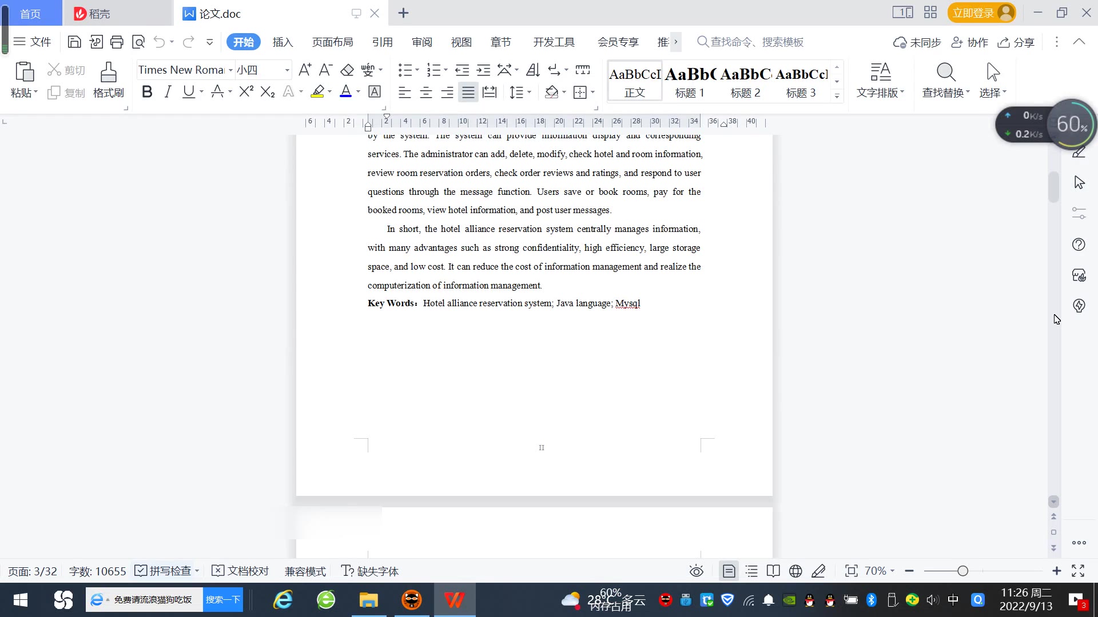
Task: Click the clear formatting eraser icon
Action: [x=347, y=70]
